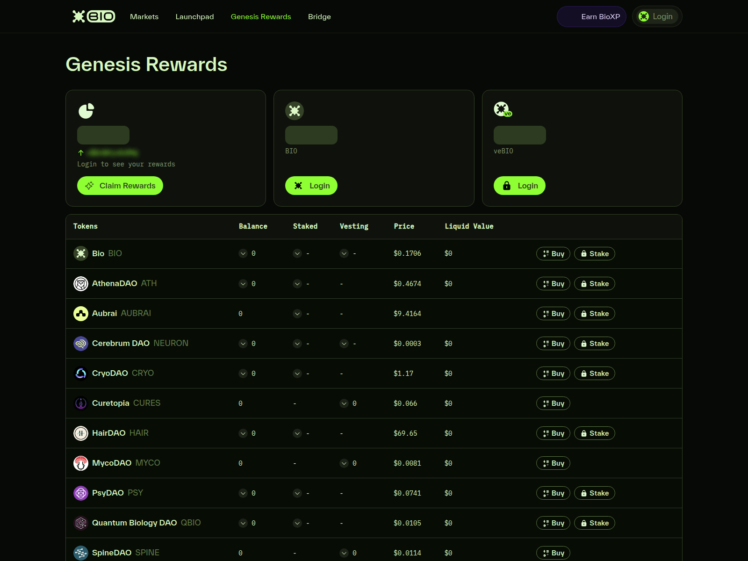Viewport: 748px width, 561px height.
Task: Click the Earn BioXP button
Action: [591, 16]
